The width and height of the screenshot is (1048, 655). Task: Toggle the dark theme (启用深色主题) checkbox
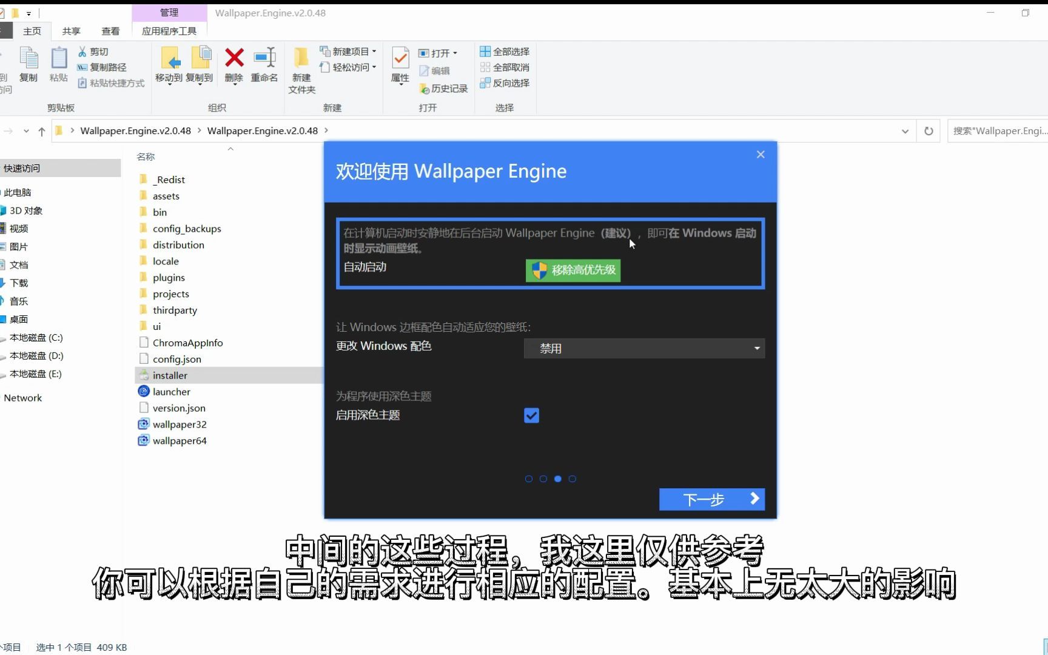pos(531,416)
